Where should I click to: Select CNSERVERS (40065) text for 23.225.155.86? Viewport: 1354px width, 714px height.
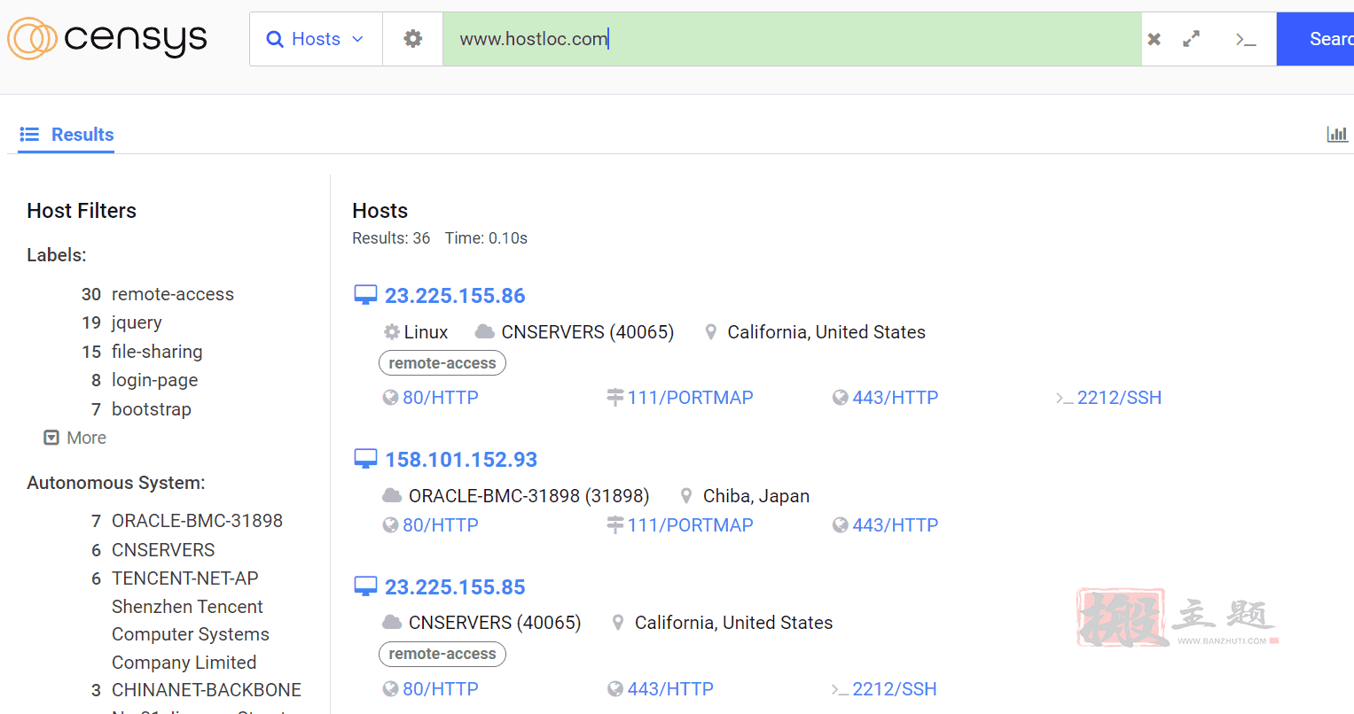[x=588, y=332]
